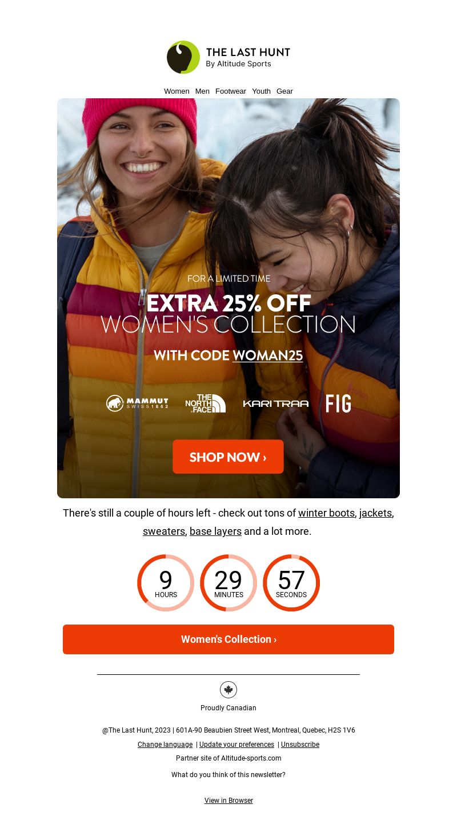
Task: Click the FIG brand logo
Action: (x=339, y=403)
